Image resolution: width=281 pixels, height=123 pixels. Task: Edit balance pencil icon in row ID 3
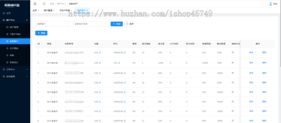(100, 73)
